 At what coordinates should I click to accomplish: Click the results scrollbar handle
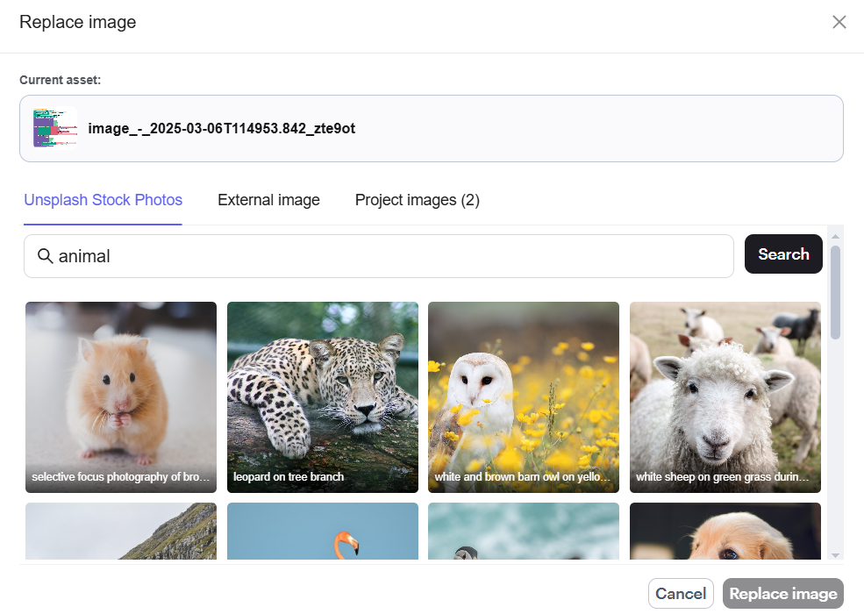tap(835, 292)
